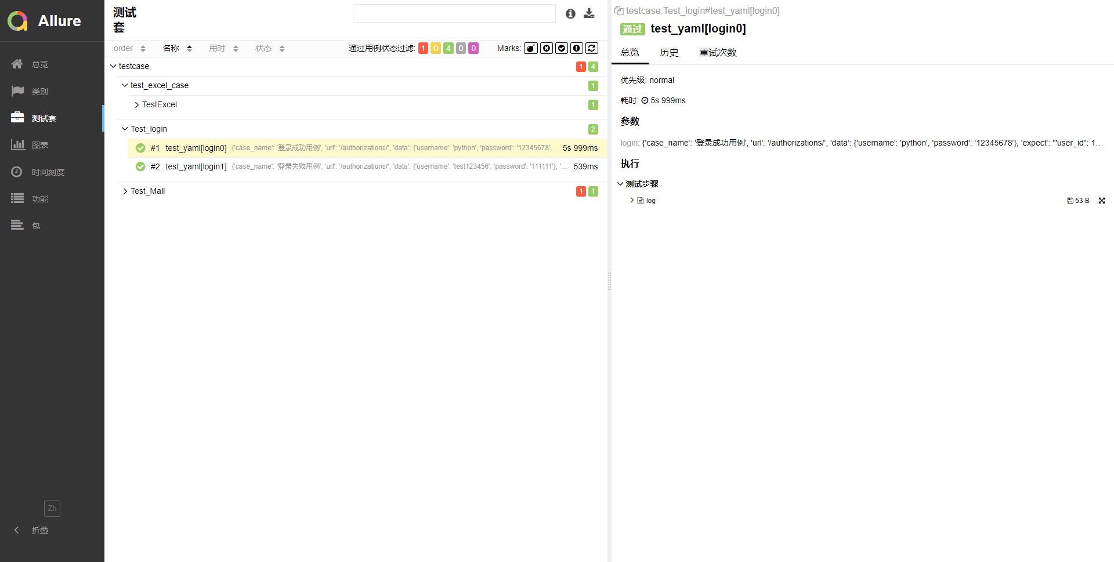Click the login parameter value text
Screen dimensions: 1114x562
point(873,143)
